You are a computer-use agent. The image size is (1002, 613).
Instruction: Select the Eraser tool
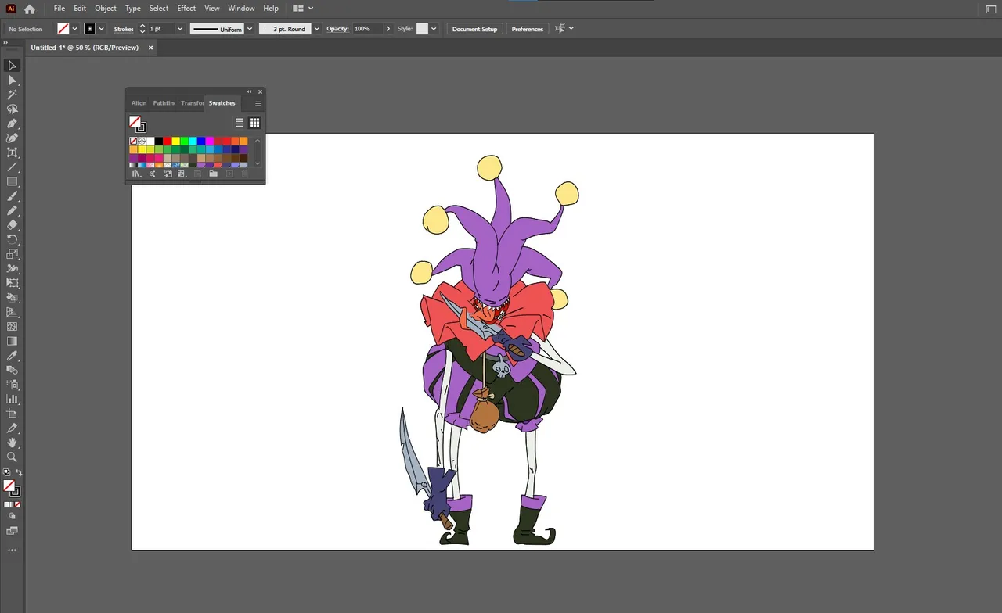12,225
